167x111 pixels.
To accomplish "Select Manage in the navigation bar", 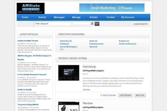I will coord(76,17).
